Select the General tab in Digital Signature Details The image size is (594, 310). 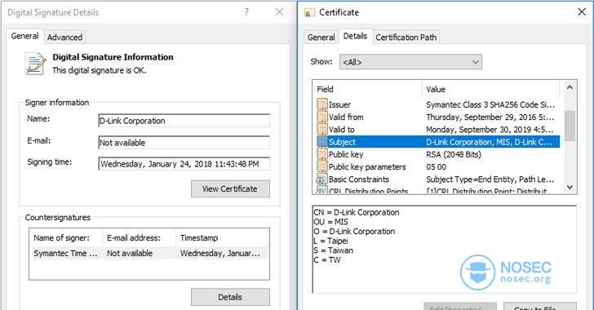point(24,36)
